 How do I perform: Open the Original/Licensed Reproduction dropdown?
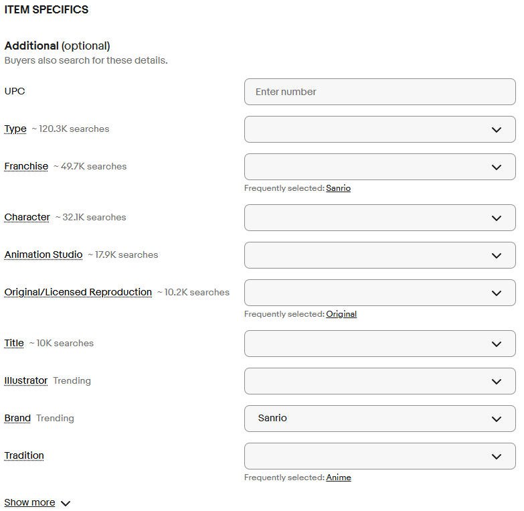[x=379, y=293]
